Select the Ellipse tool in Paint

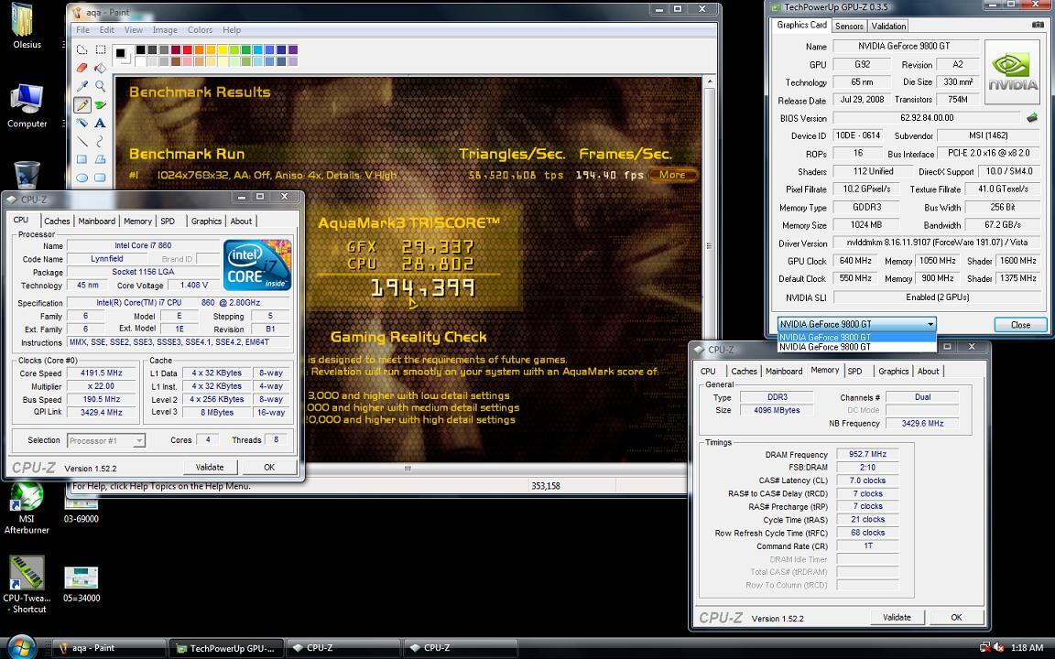(x=82, y=178)
